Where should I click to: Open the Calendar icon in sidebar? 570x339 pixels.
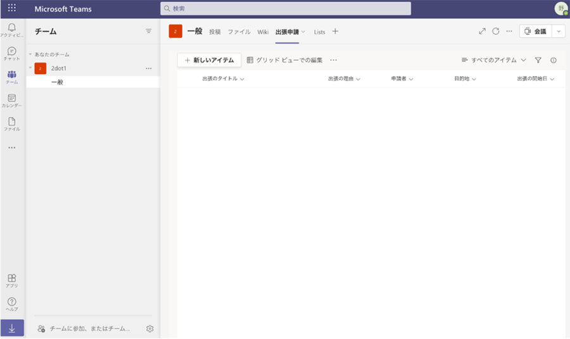[11, 100]
